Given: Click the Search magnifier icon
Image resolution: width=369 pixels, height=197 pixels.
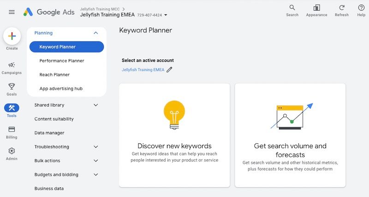Looking at the screenshot, I should click(x=292, y=8).
